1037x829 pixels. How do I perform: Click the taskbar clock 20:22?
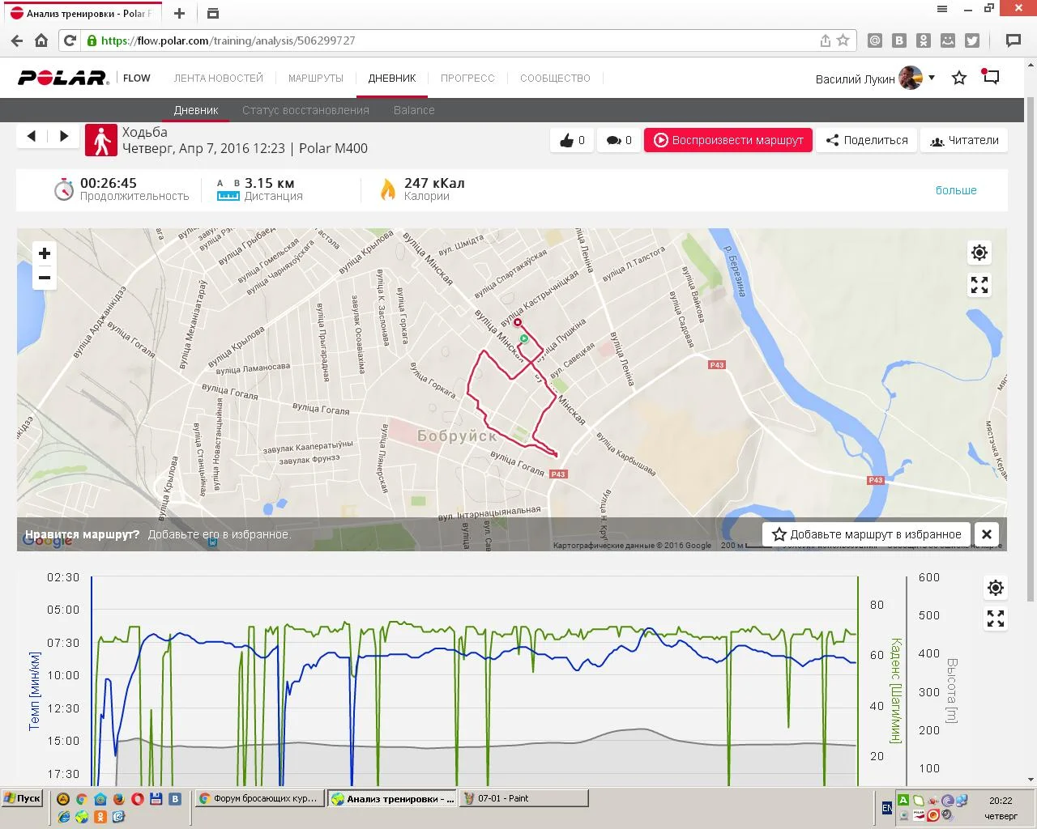(1001, 801)
